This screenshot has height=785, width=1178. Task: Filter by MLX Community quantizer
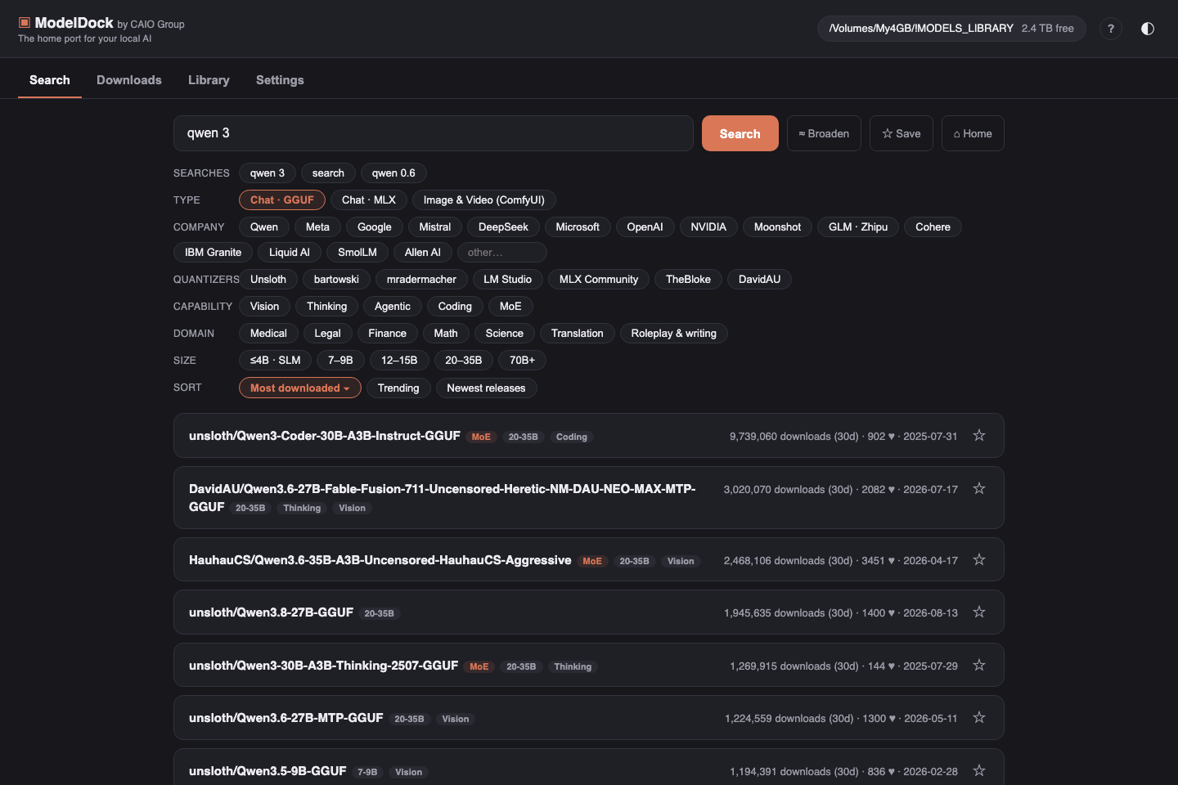[x=599, y=280]
